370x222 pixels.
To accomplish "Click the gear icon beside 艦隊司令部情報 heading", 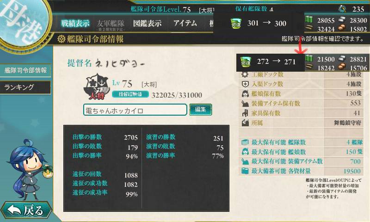I will tap(61, 39).
